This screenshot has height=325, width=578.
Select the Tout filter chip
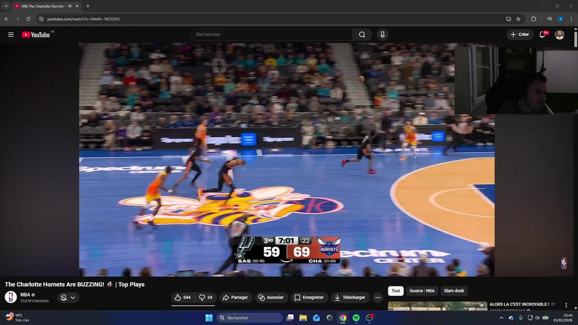point(396,291)
